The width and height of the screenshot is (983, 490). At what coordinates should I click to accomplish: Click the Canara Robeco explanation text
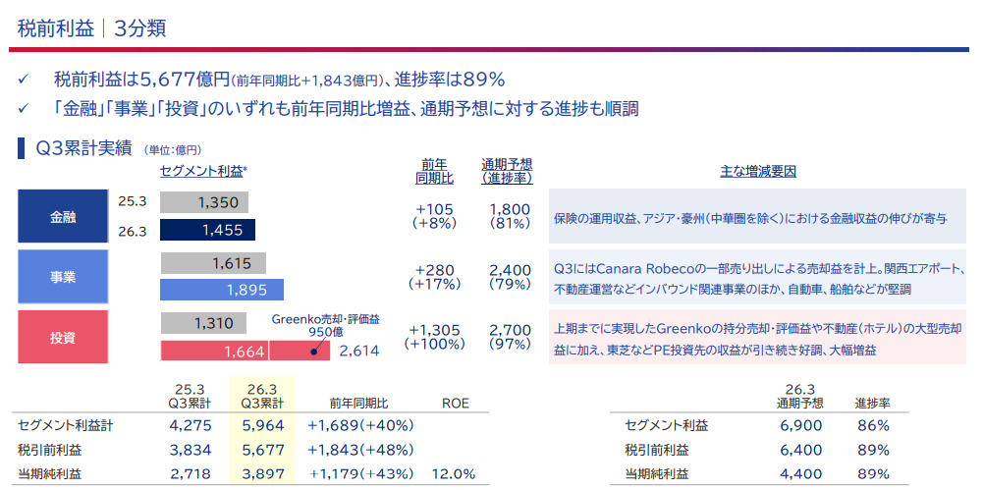(x=758, y=280)
